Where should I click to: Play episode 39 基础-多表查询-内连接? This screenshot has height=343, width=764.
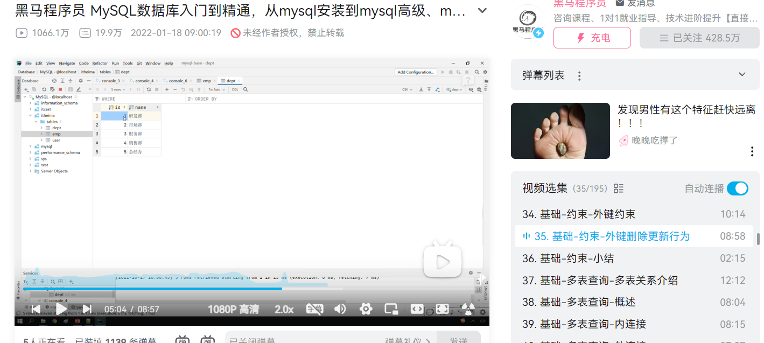[634, 324]
